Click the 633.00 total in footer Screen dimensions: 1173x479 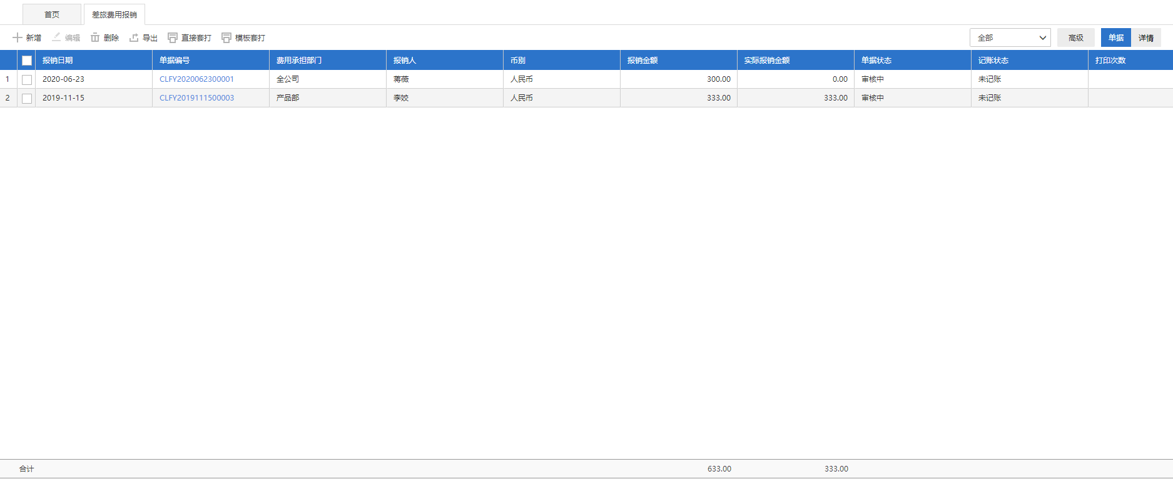[x=719, y=469]
